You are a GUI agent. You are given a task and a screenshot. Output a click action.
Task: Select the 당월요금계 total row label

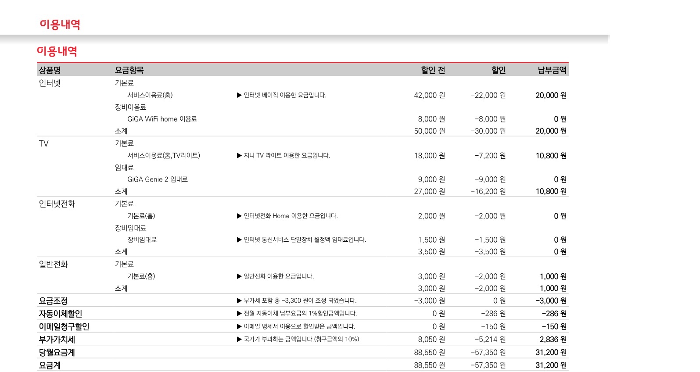[x=57, y=353]
